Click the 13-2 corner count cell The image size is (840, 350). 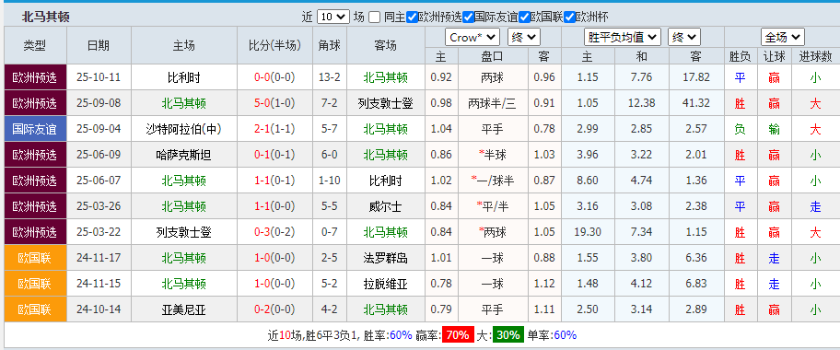pos(330,77)
